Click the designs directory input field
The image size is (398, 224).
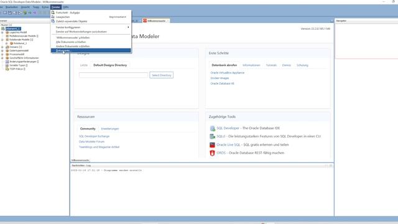tap(113, 75)
